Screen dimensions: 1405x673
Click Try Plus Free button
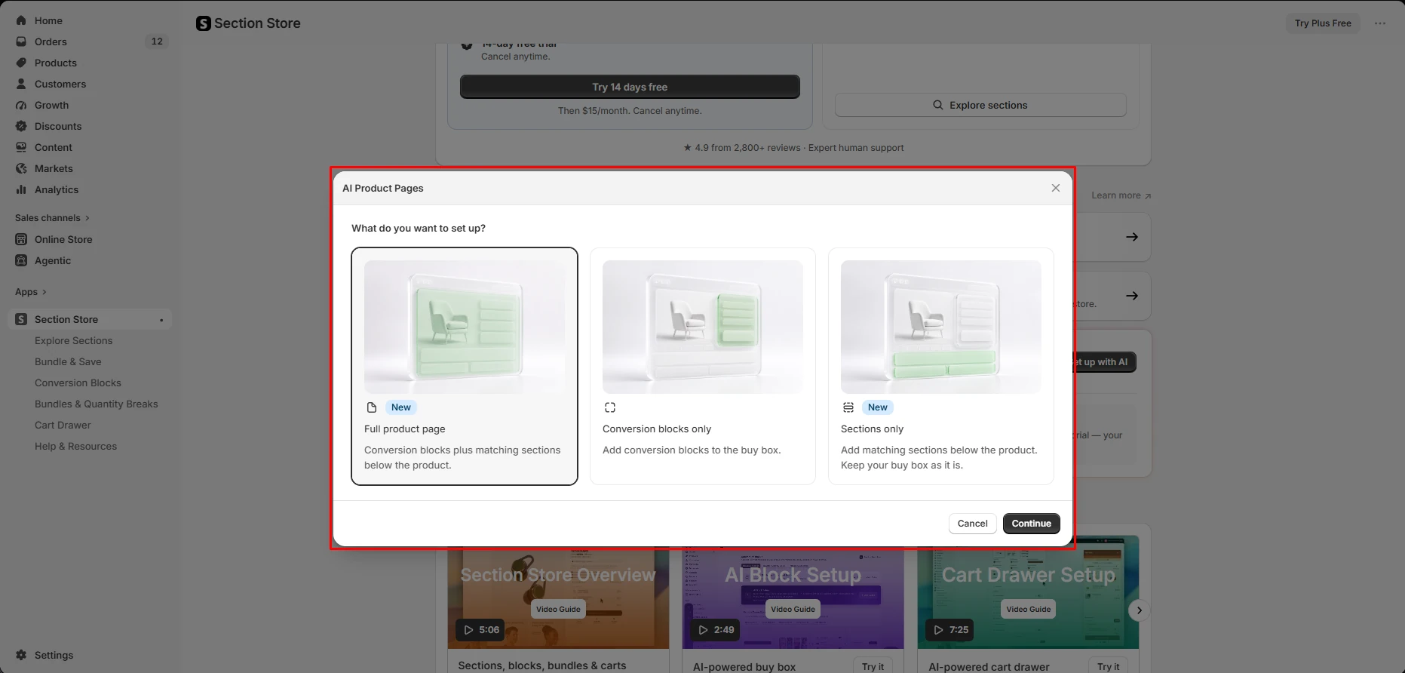pos(1323,23)
